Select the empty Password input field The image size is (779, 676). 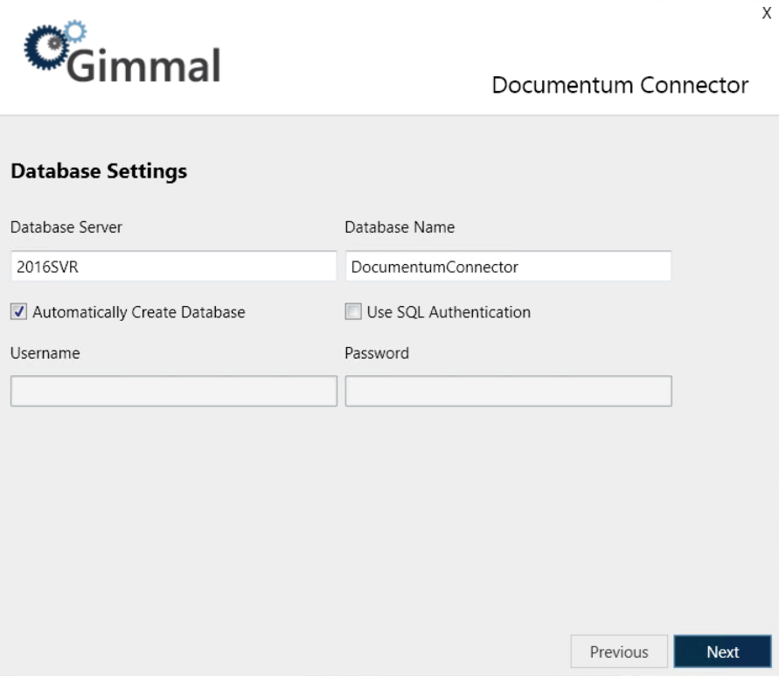tap(508, 392)
